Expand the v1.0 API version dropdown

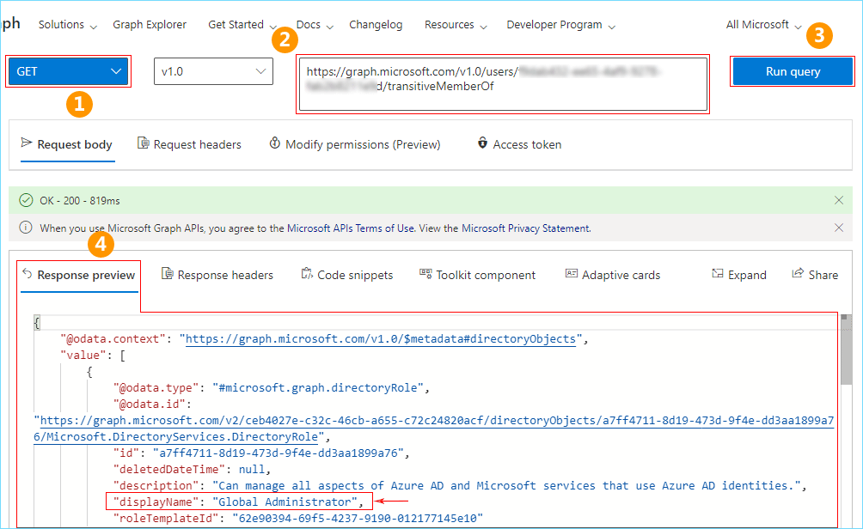[213, 71]
